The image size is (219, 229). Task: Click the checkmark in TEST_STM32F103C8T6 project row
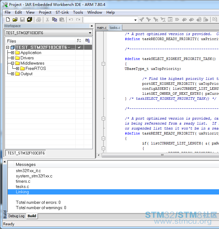(79, 47)
